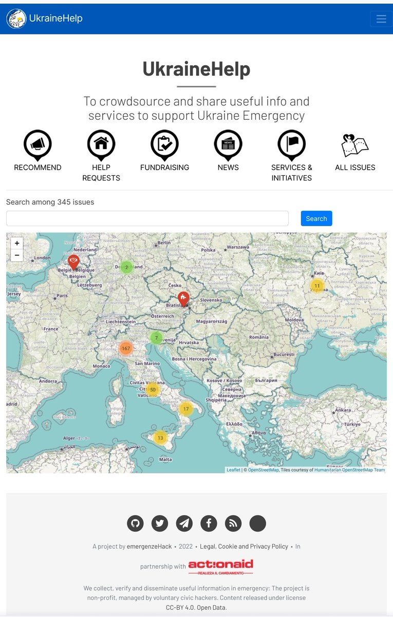Screen dimensions: 393x617
Task: Open the Fundraising clipboard icon
Action: 164,145
